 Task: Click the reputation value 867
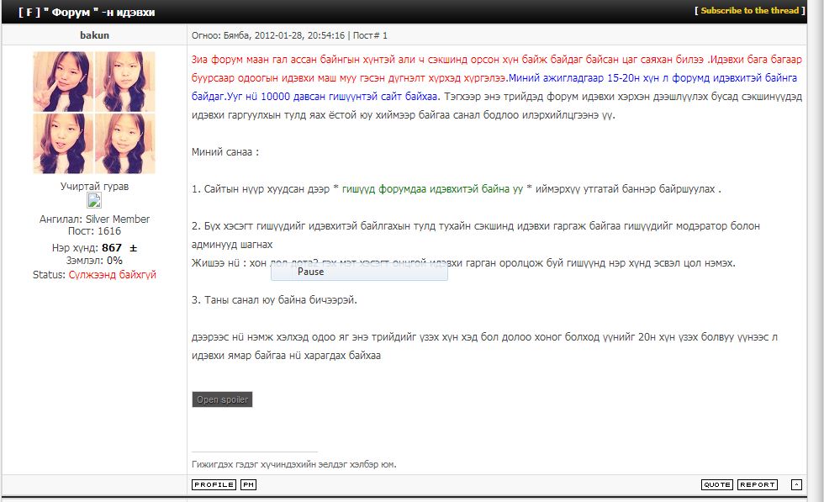click(x=111, y=247)
